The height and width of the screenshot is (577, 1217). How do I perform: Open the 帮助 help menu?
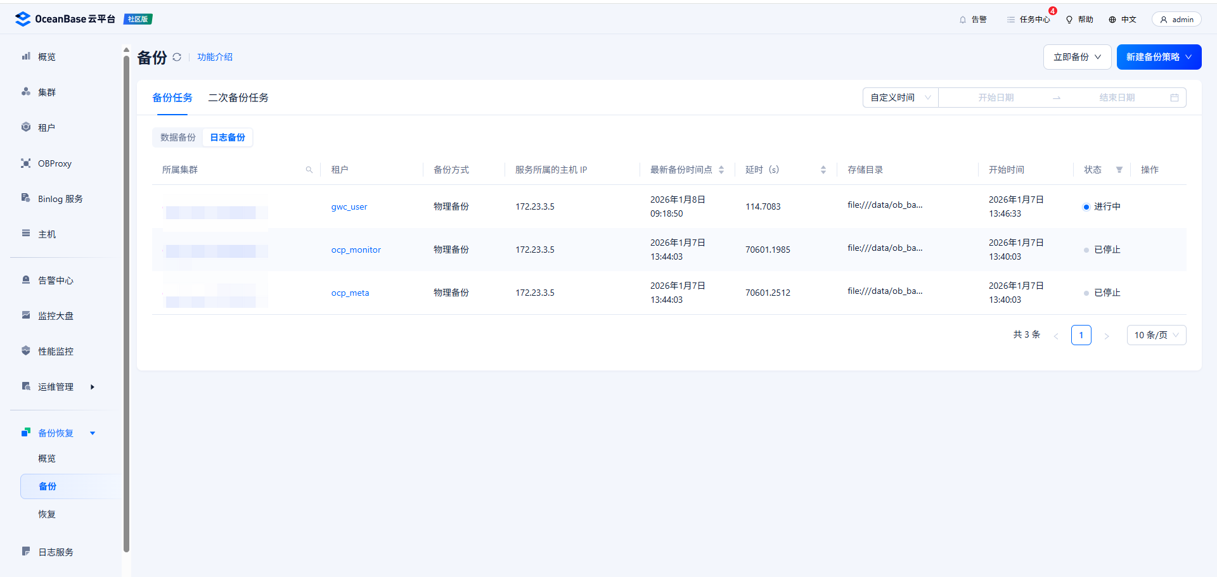(x=1079, y=20)
